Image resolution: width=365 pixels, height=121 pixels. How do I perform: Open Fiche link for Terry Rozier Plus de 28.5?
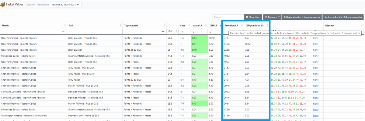pos(316,68)
